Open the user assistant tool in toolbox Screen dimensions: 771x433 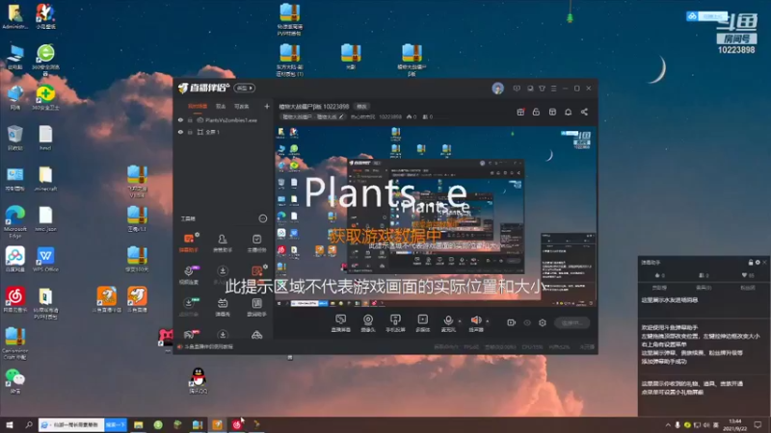pos(223,242)
